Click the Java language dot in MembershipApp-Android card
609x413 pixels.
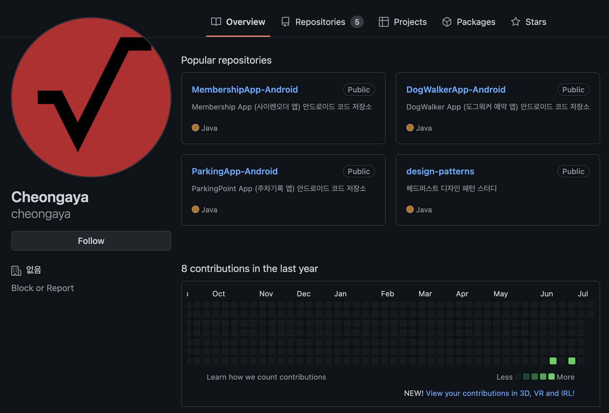tap(196, 128)
